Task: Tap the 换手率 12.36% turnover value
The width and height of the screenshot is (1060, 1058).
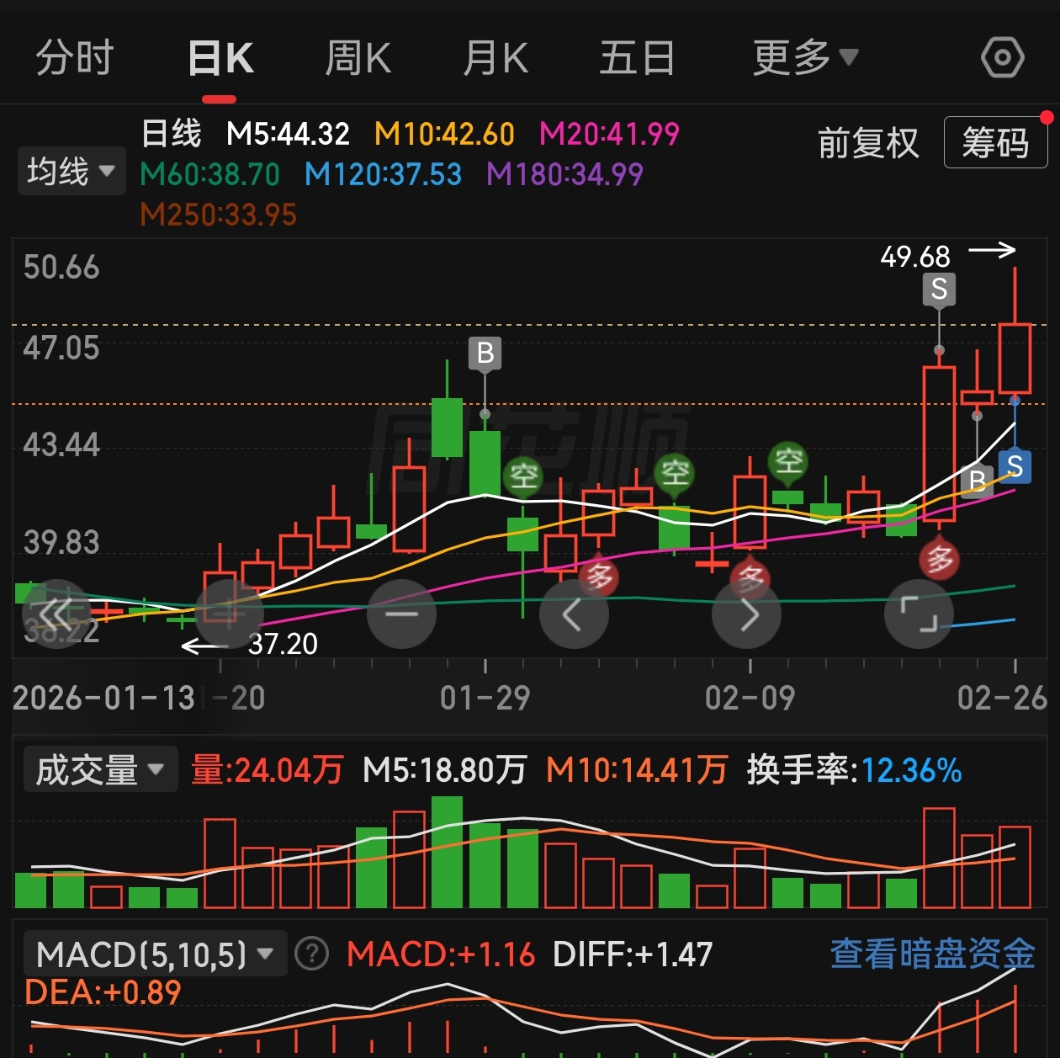Action: (x=854, y=770)
